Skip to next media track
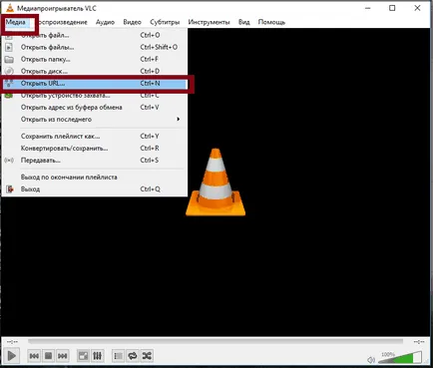433x368 pixels. pyautogui.click(x=63, y=356)
